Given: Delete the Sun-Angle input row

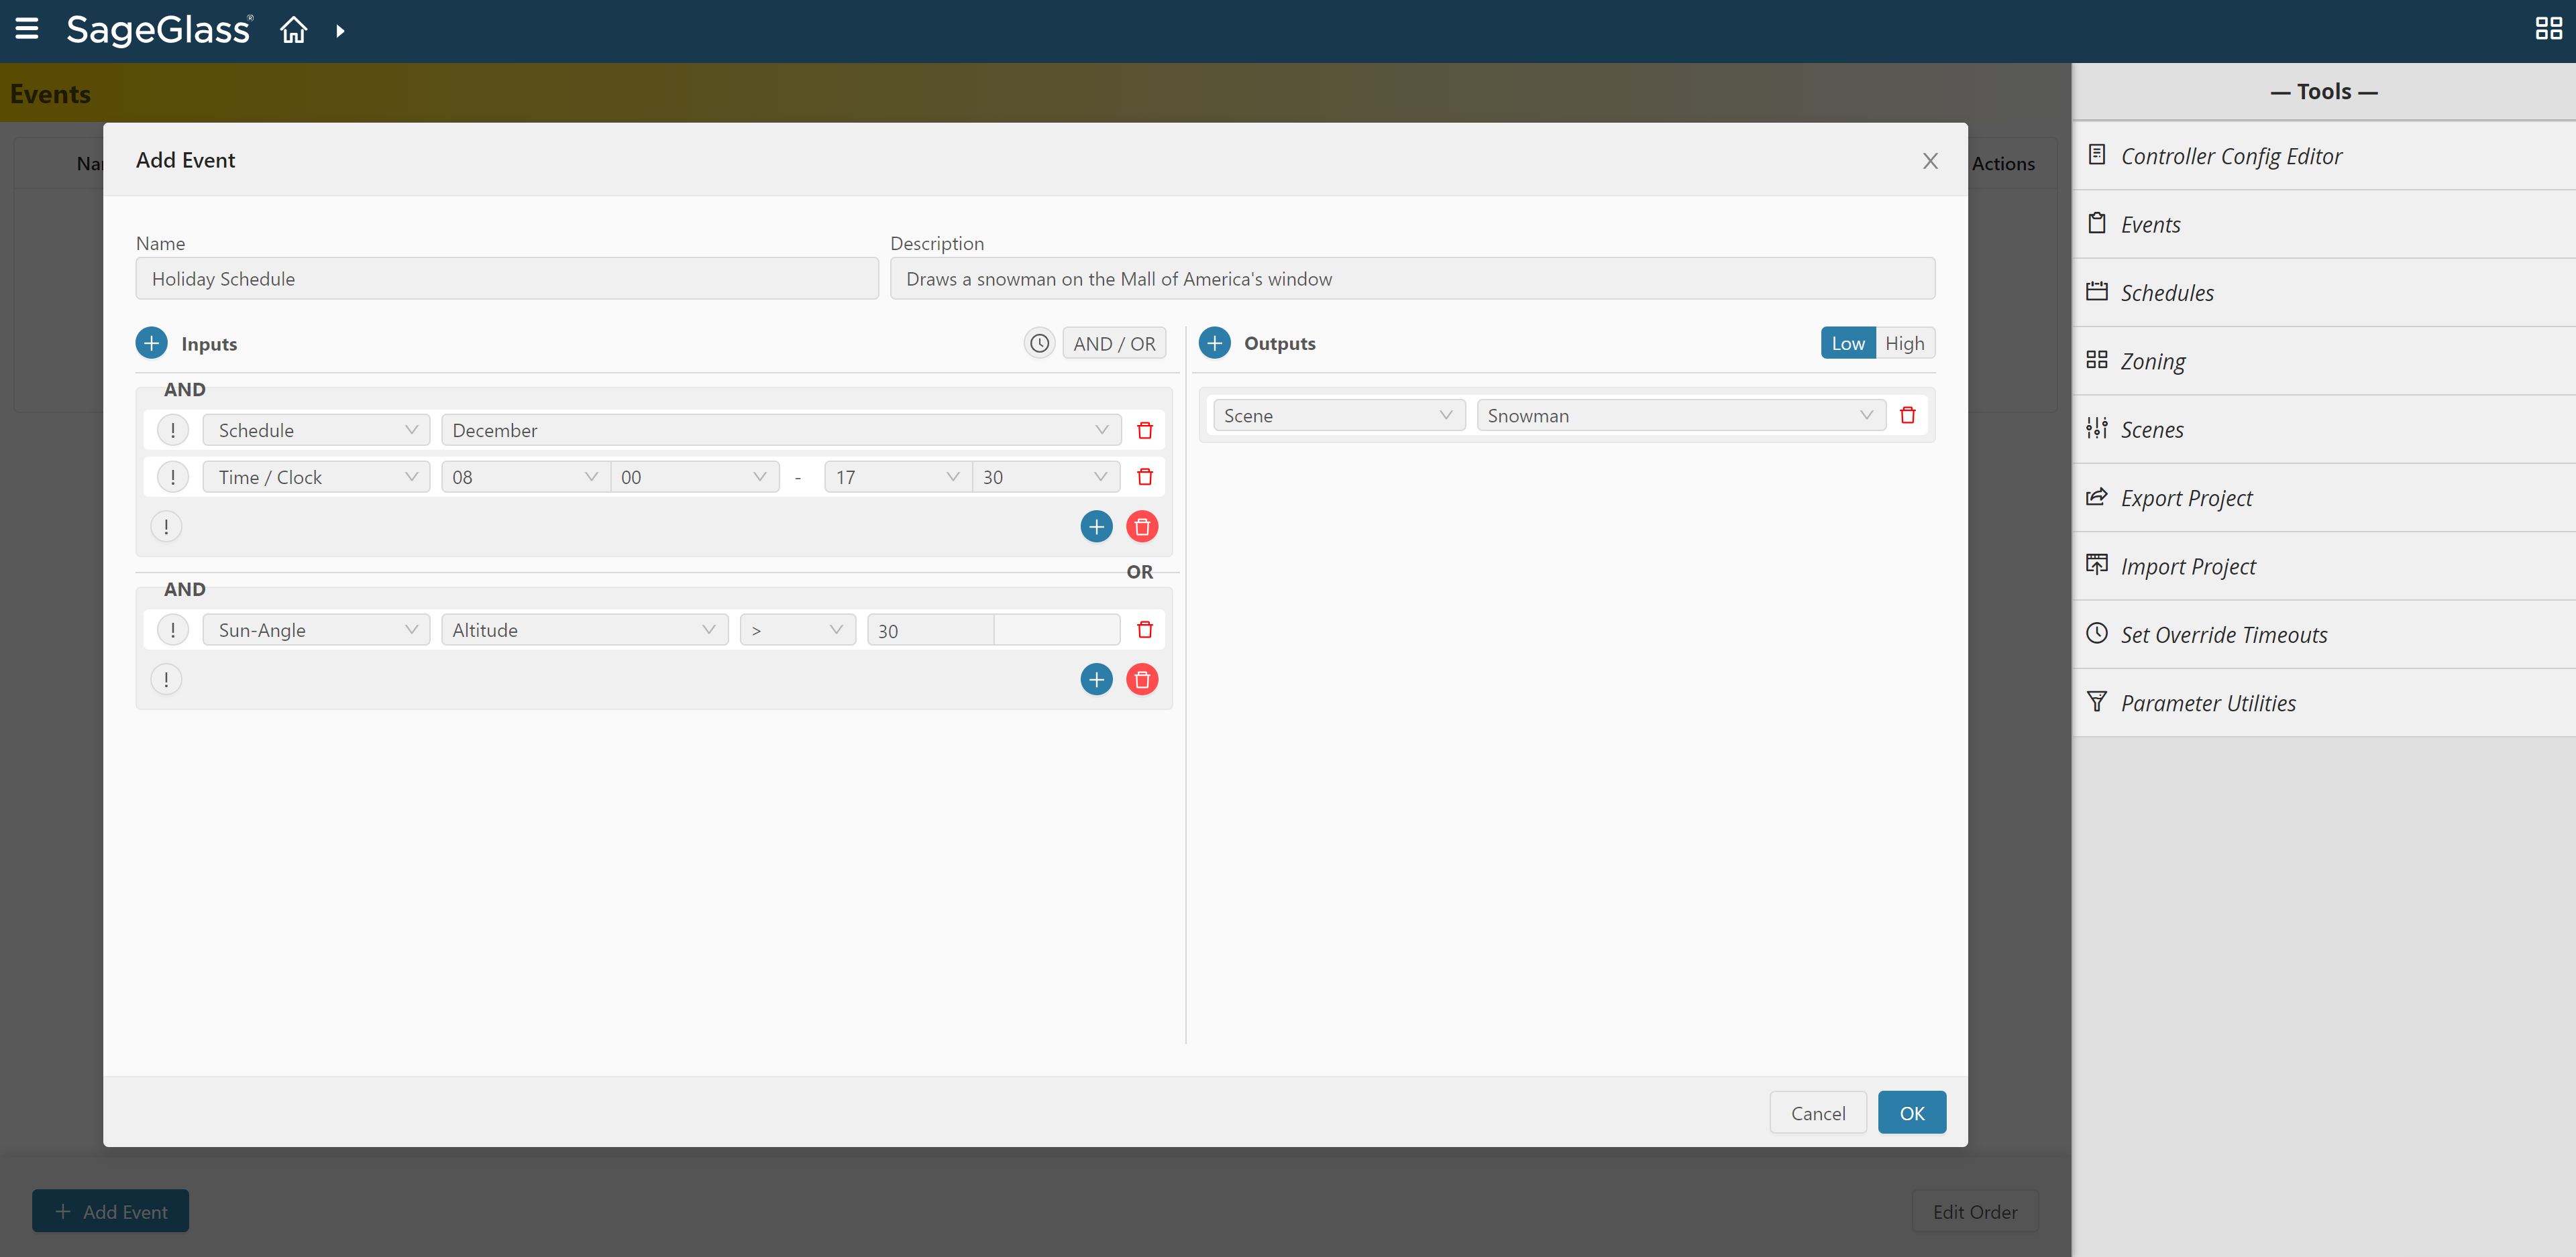Looking at the screenshot, I should (1145, 630).
